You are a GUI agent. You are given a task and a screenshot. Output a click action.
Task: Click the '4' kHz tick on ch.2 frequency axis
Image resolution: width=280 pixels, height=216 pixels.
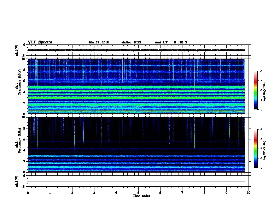click(x=24, y=150)
